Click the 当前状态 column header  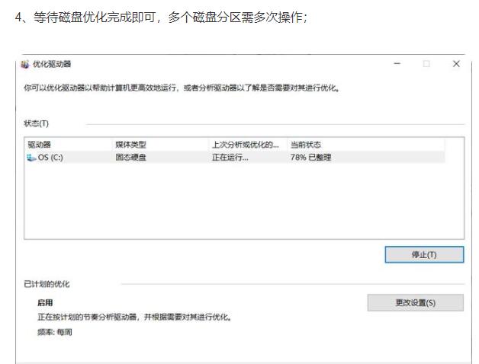pos(305,144)
